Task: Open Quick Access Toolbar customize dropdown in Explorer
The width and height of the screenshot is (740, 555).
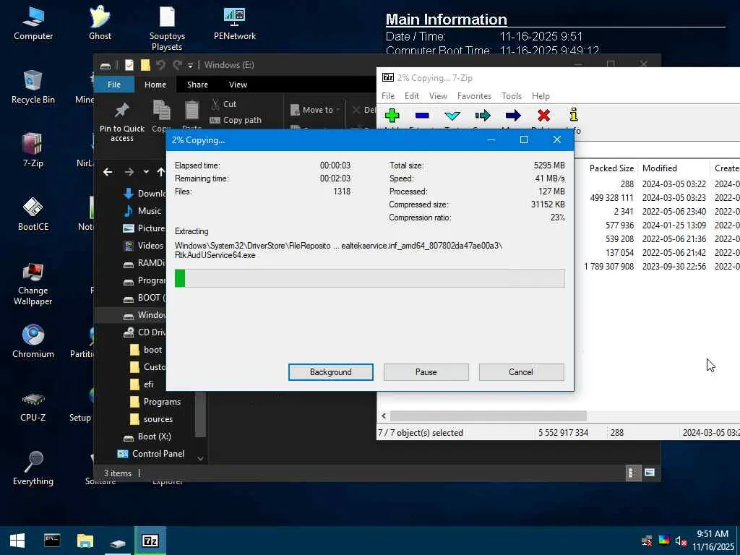Action: pos(190,65)
